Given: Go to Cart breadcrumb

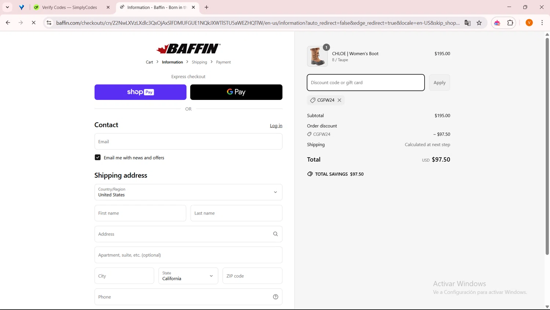Looking at the screenshot, I should 149,62.
